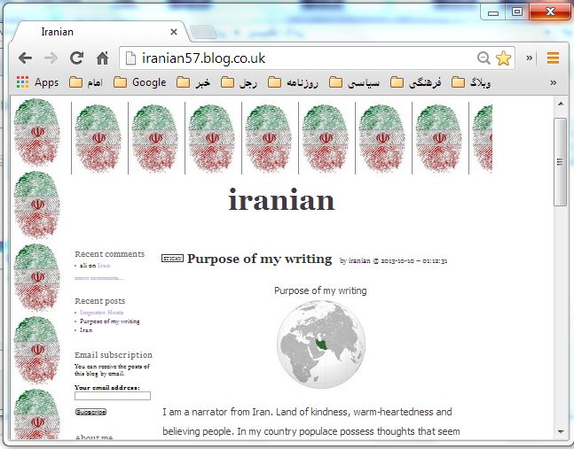Screen dimensions: 574x449
Task: Click the STICKY badge beside post title
Action: [172, 259]
